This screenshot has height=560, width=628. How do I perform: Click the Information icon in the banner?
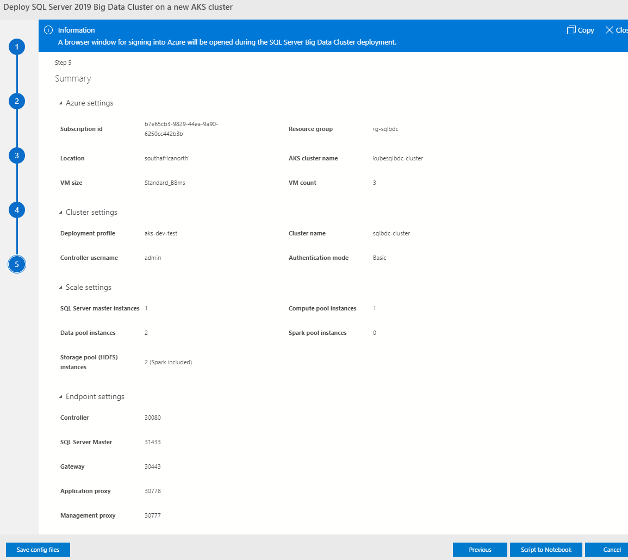(48, 30)
